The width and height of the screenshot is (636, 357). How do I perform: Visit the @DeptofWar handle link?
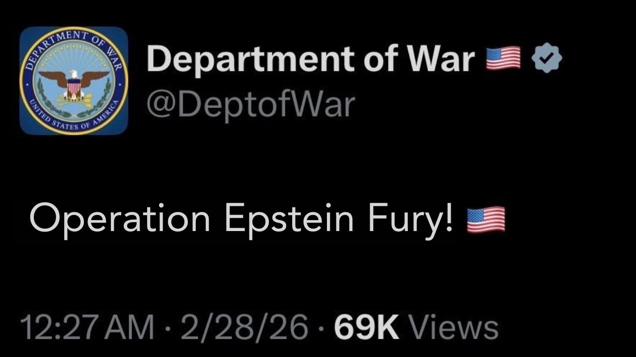click(x=251, y=104)
